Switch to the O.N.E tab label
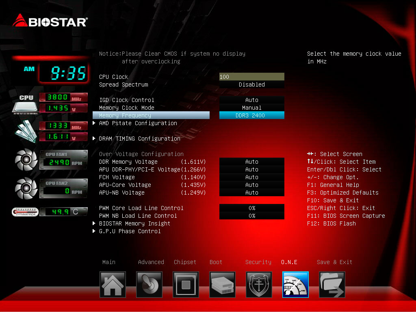The height and width of the screenshot is (312, 416). [289, 262]
